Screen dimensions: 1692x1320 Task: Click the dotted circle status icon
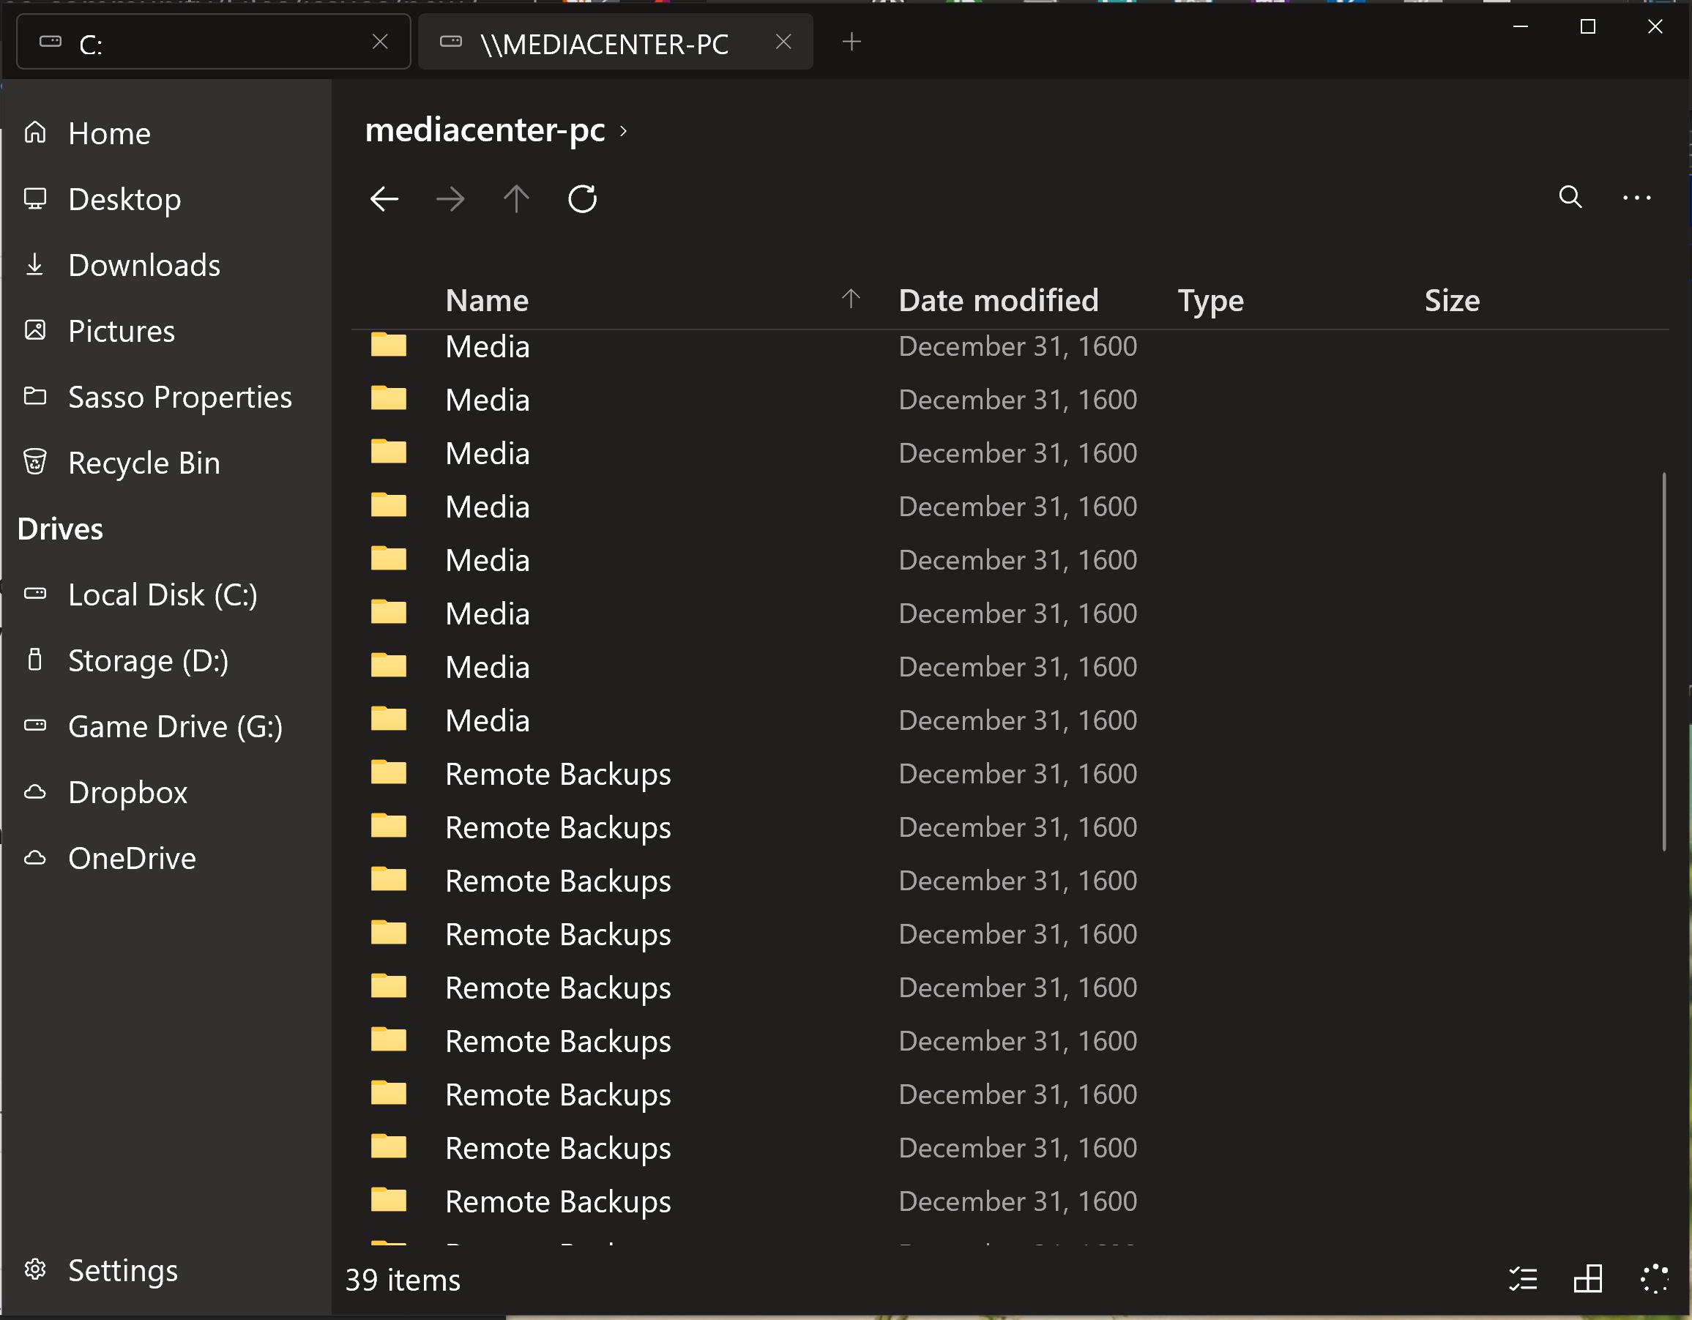click(x=1654, y=1279)
